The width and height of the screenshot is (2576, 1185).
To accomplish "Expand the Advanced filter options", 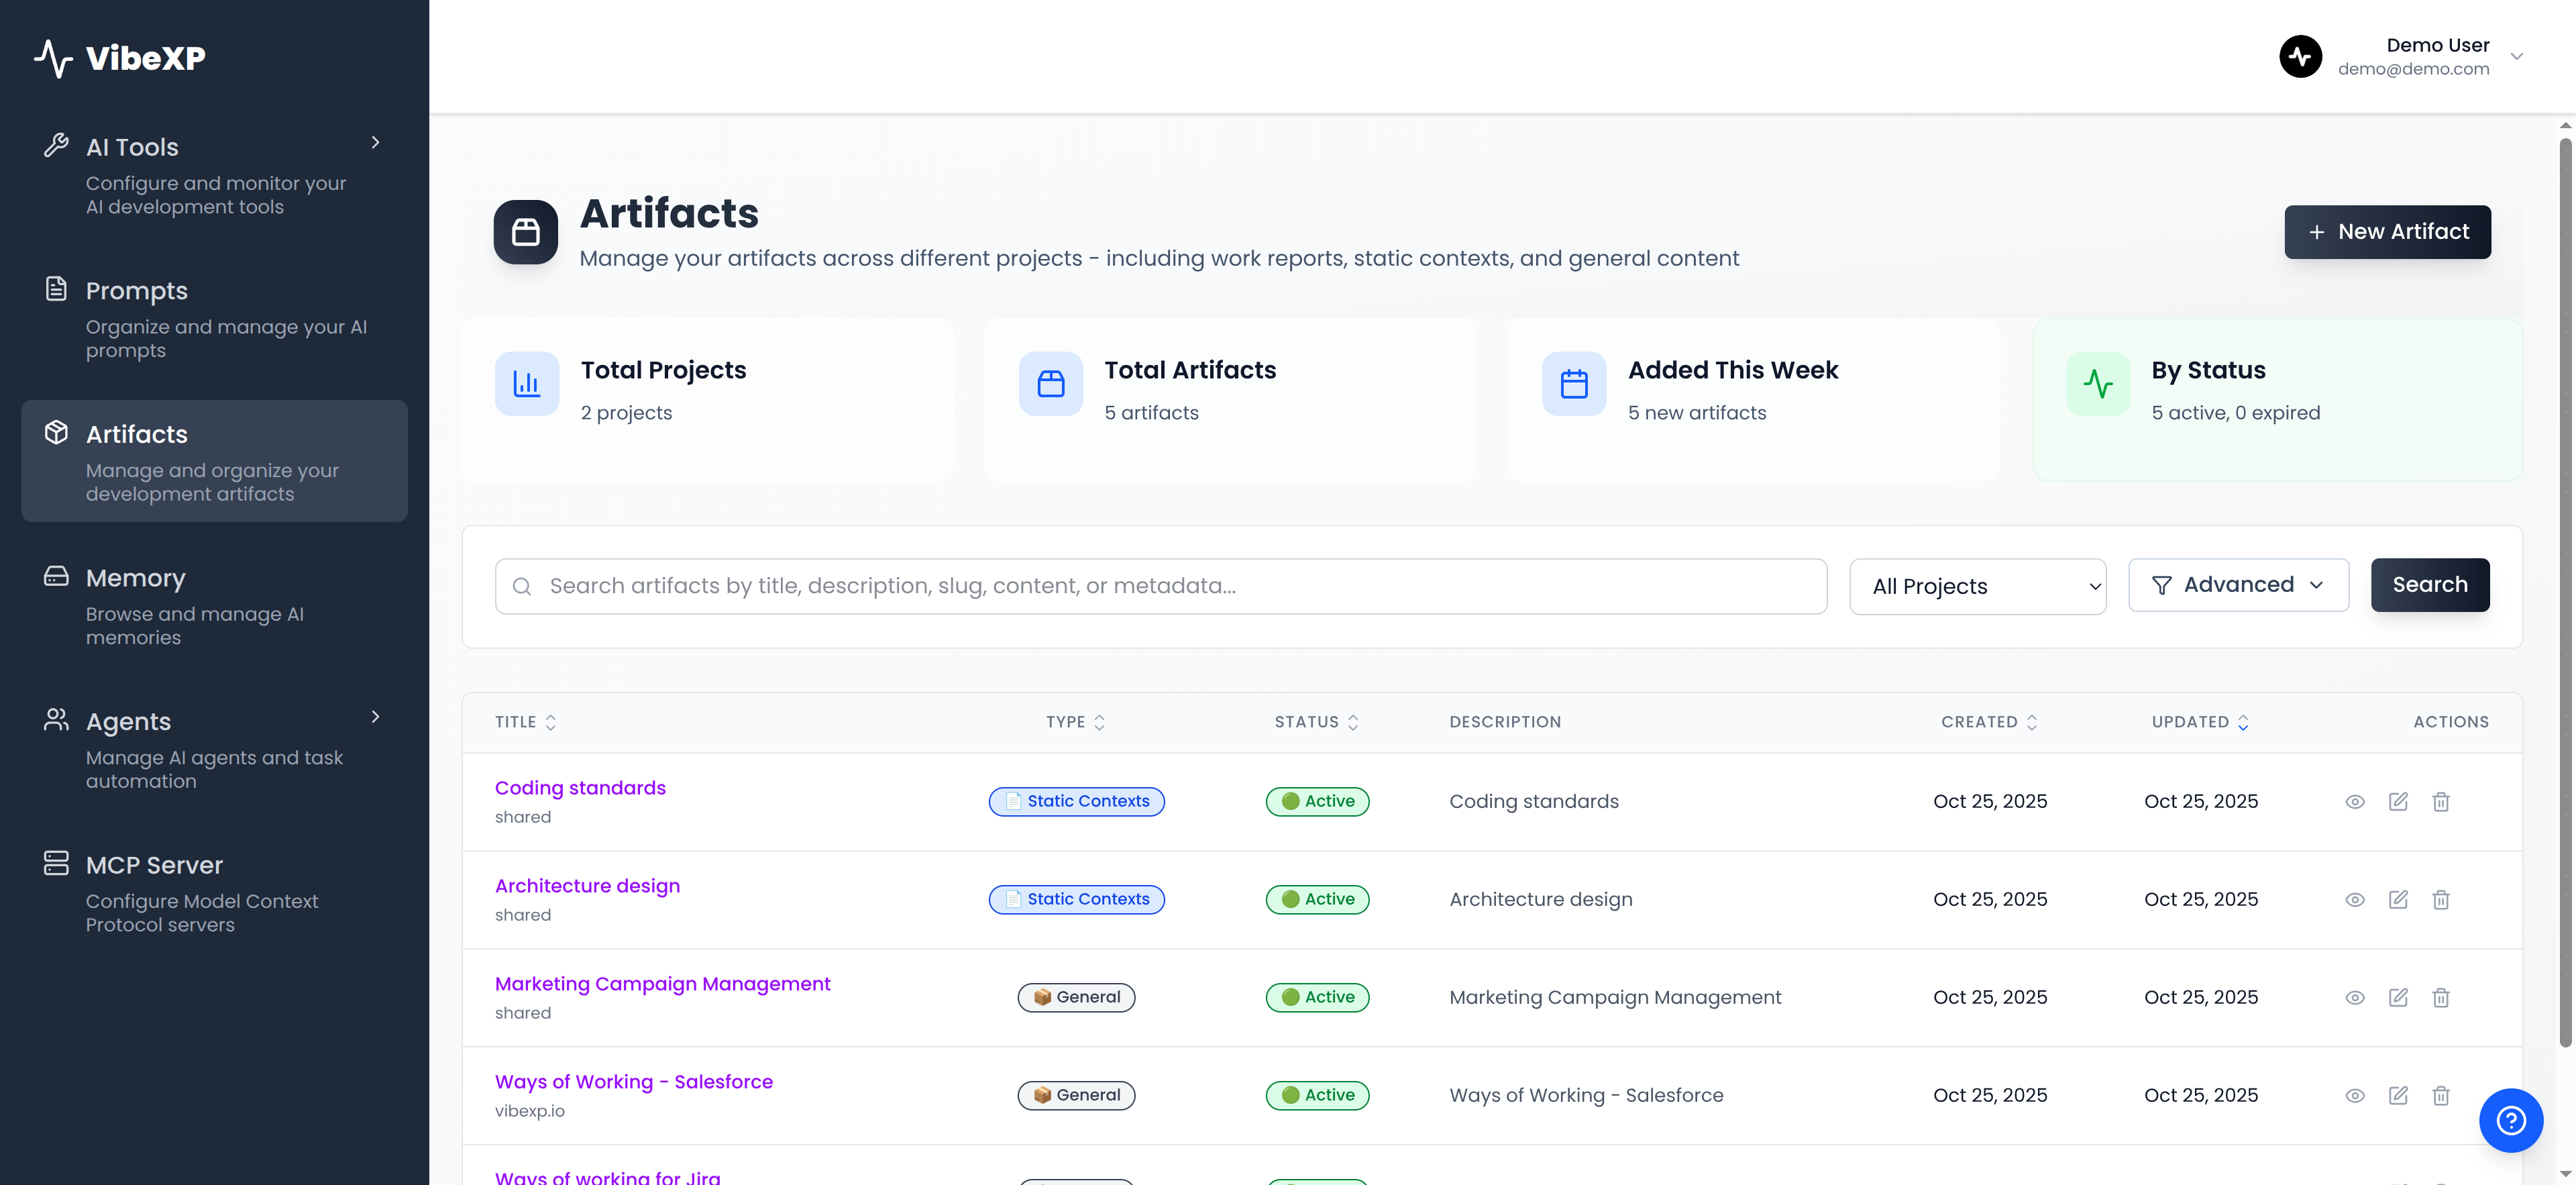I will click(x=2238, y=584).
